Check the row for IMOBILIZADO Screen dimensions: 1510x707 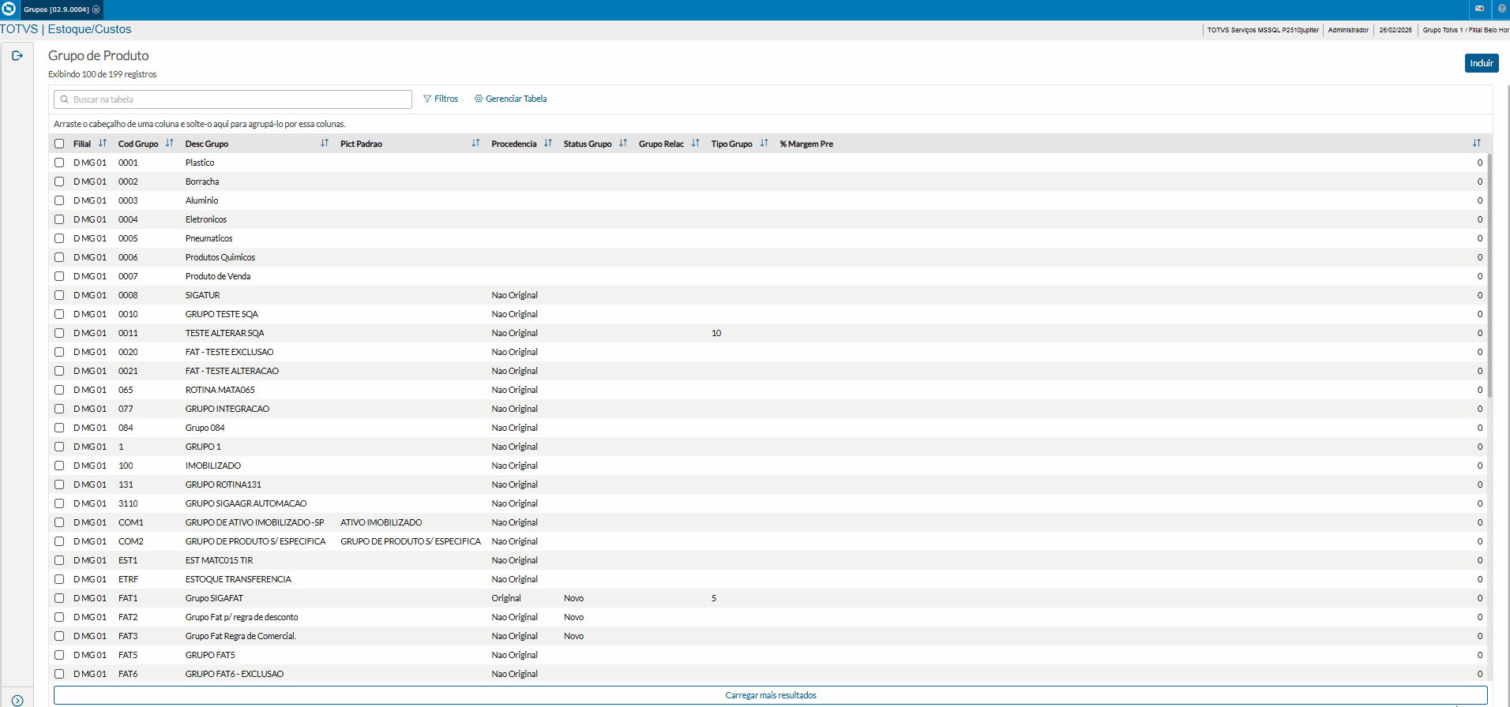pos(59,466)
